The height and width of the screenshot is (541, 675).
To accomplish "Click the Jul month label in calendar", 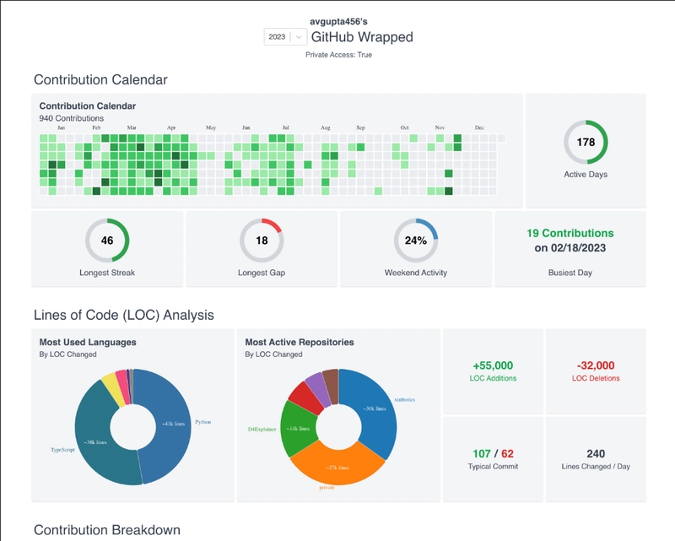I will [286, 127].
